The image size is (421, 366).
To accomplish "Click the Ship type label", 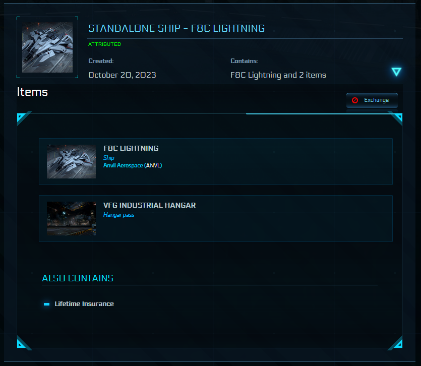I will coord(109,158).
